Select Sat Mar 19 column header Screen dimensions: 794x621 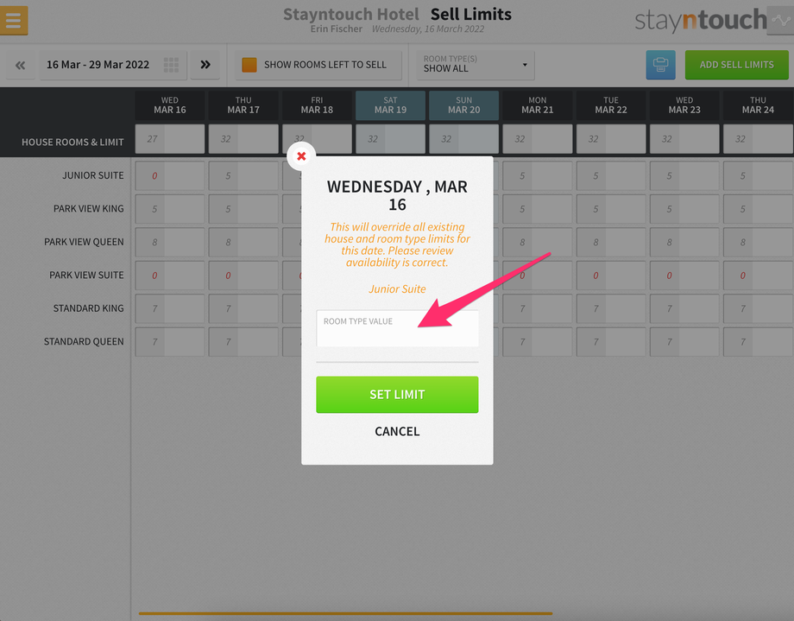click(x=390, y=105)
